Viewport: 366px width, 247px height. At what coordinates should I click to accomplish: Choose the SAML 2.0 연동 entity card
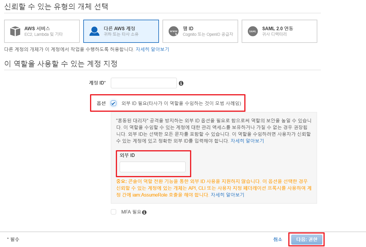click(x=279, y=31)
